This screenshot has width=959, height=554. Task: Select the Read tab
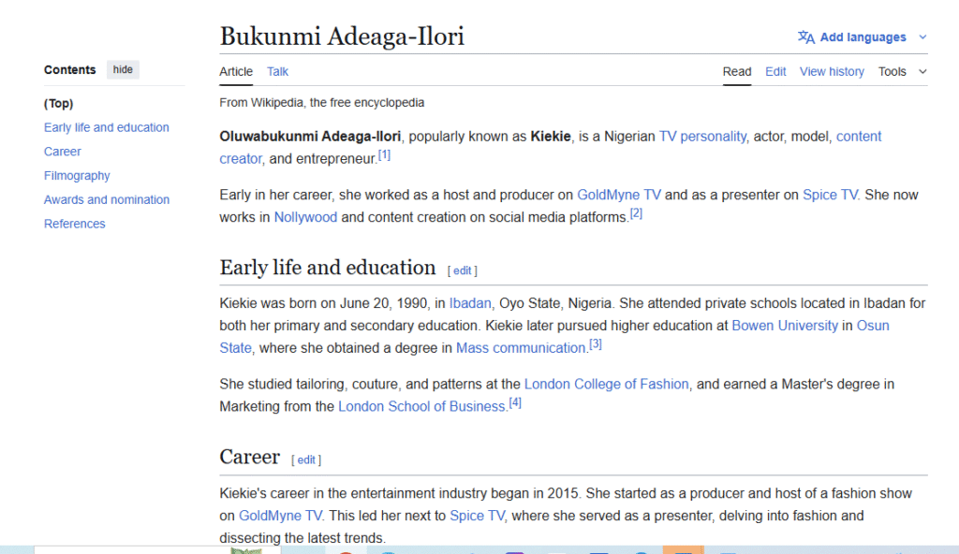coord(737,71)
